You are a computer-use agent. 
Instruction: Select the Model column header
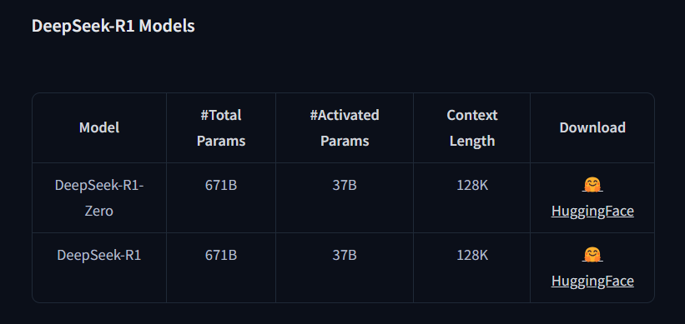tap(99, 127)
